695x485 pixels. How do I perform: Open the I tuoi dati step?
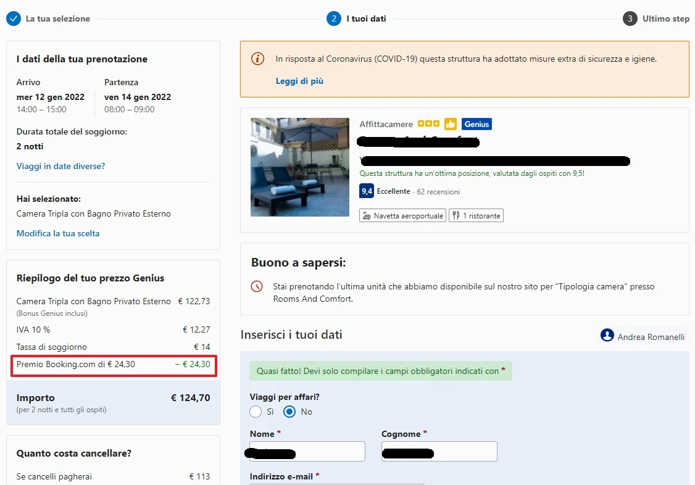coord(366,19)
